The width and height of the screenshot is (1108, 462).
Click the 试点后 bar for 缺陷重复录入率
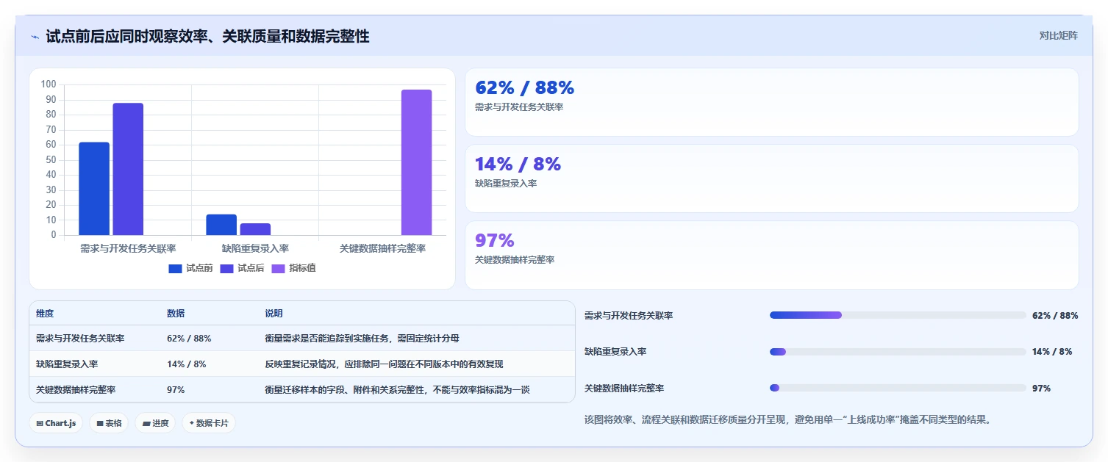pos(255,229)
